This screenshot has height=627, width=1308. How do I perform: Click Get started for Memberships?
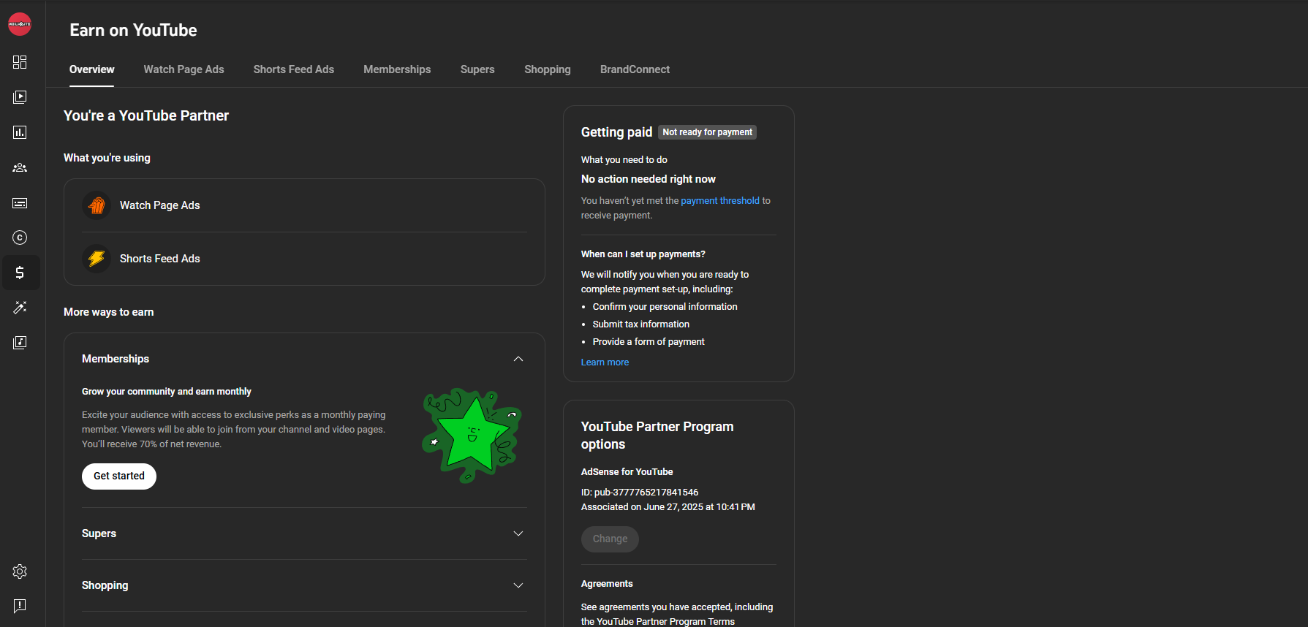point(119,476)
